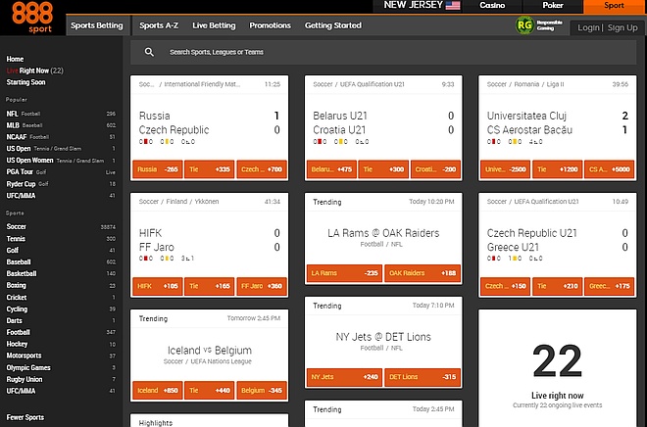The image size is (647, 427).
Task: Open the Iceland vs Belgium match title
Action: tap(209, 351)
